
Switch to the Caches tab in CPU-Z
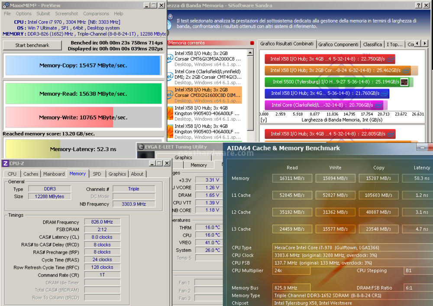[31, 174]
